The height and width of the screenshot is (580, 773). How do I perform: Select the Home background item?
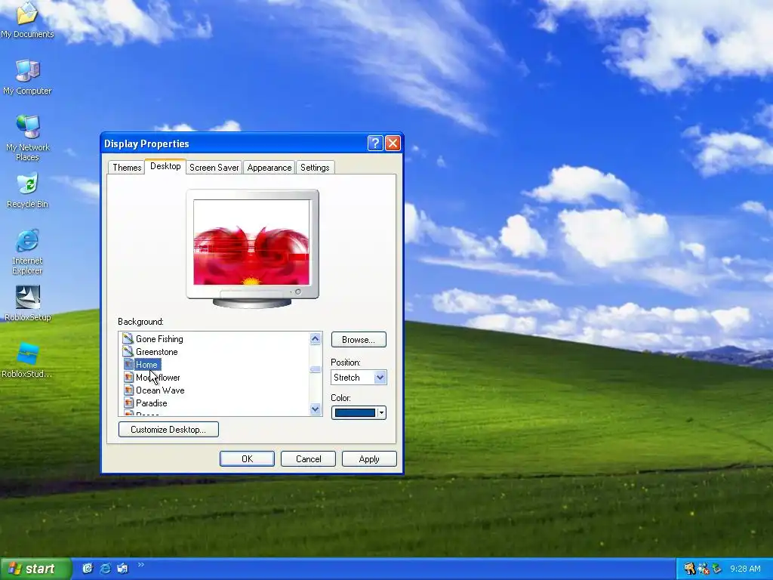(146, 365)
